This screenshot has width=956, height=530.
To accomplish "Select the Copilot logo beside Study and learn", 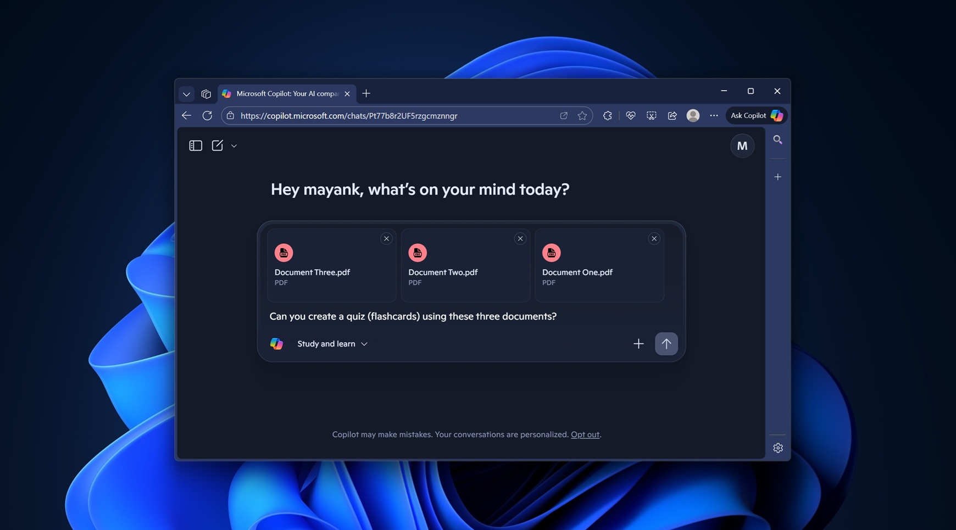I will tap(276, 343).
